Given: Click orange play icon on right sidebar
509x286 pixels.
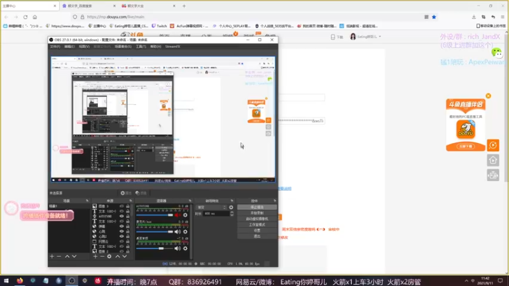Looking at the screenshot, I should click(493, 146).
